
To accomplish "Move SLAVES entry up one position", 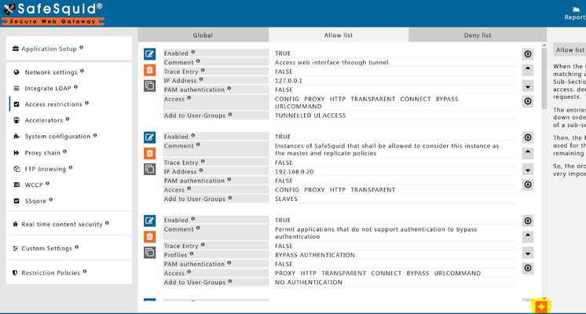I will [528, 152].
